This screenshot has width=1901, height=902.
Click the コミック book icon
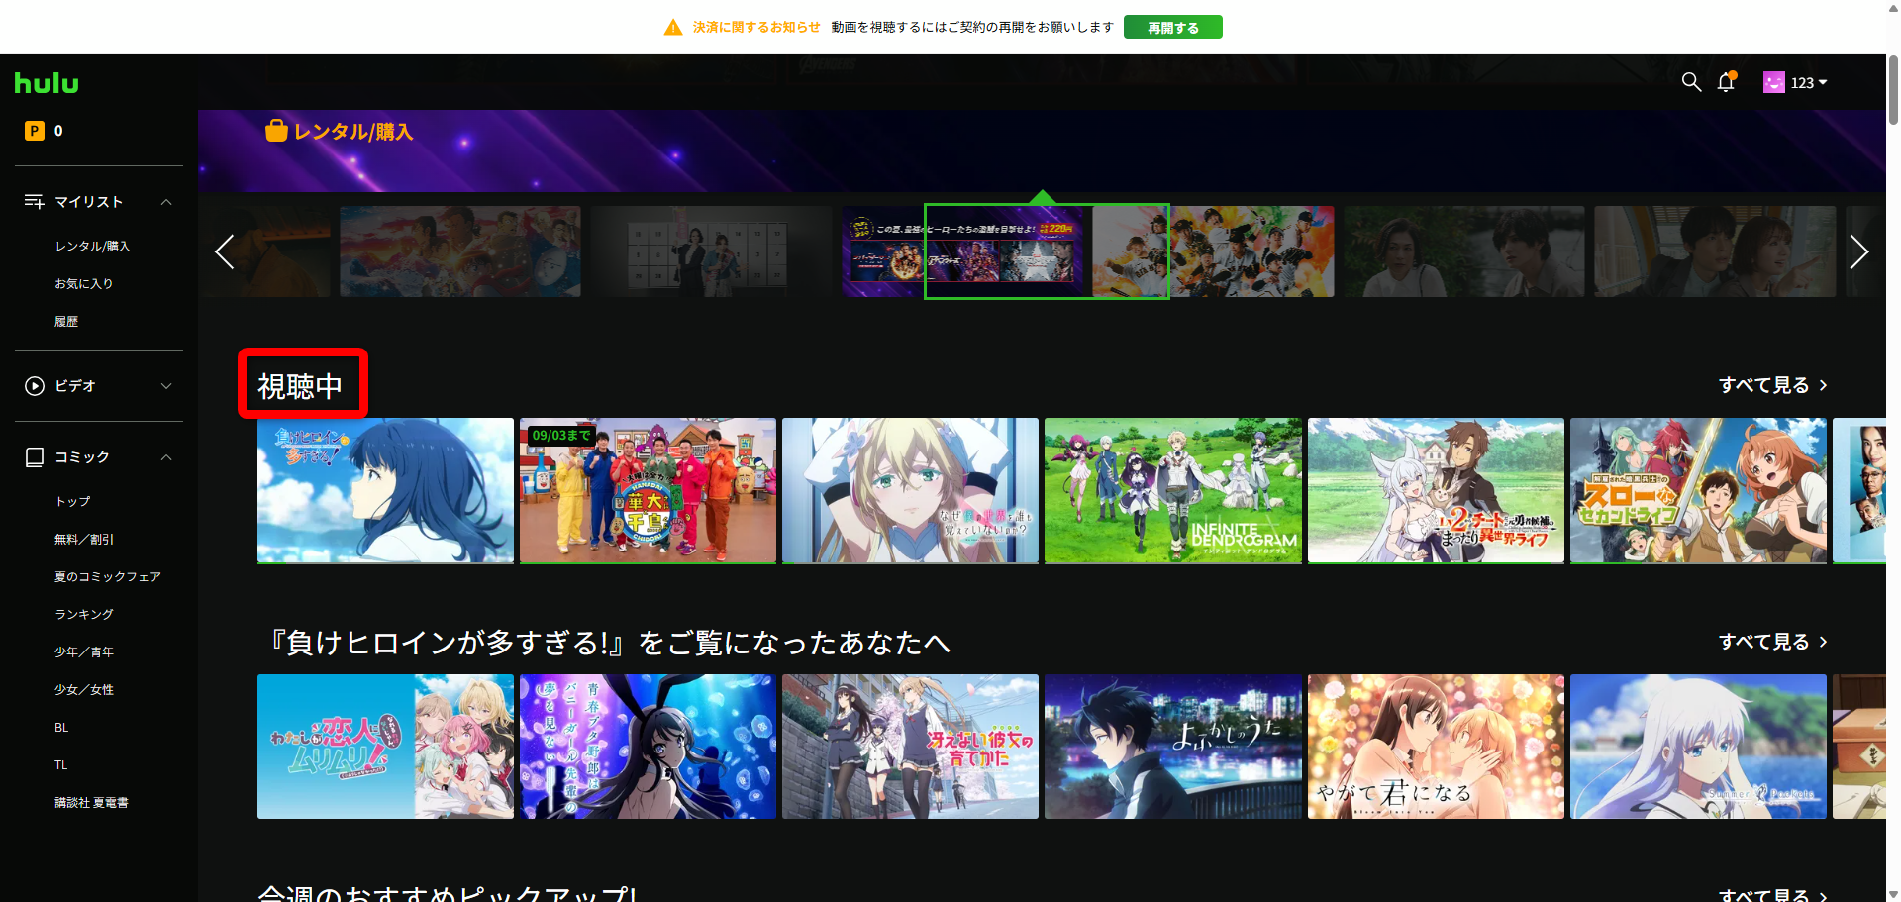pos(35,457)
